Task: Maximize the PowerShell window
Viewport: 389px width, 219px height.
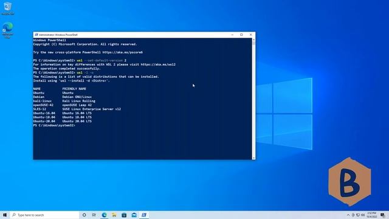Action: coord(241,35)
